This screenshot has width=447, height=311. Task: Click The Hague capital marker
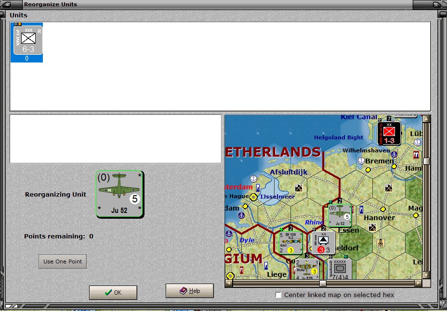point(253,197)
